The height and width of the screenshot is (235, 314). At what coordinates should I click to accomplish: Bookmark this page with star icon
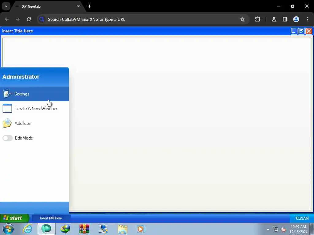point(242,19)
